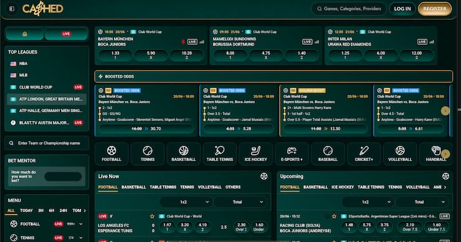Click search magnifier in the team search box
Image resolution: width=461 pixels, height=242 pixels.
[x=11, y=143]
